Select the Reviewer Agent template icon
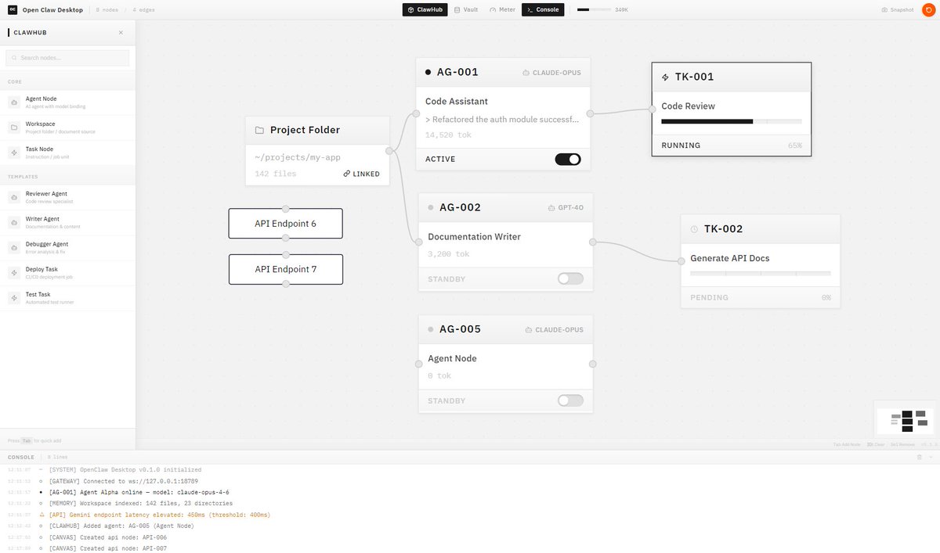 pyautogui.click(x=14, y=197)
